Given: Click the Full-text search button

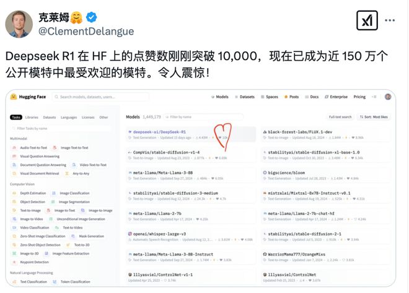Looking at the screenshot, I should click(x=340, y=117).
